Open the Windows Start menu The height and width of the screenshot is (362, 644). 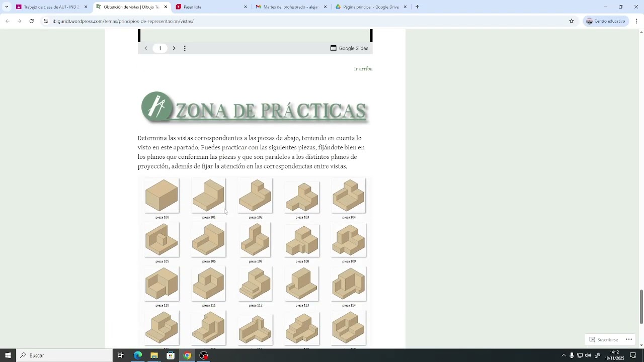(8, 355)
